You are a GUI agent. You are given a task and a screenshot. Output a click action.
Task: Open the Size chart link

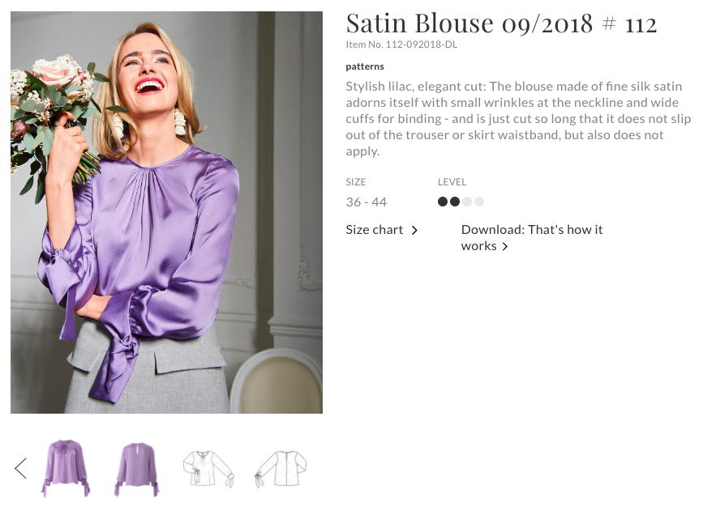375,230
